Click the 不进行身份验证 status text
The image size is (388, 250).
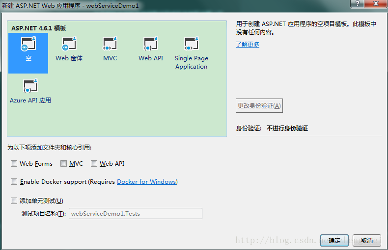[287, 128]
